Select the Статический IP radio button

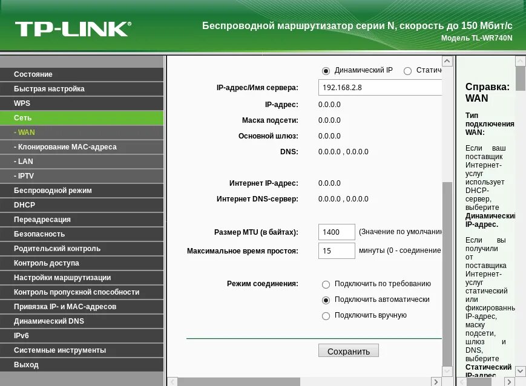[407, 71]
